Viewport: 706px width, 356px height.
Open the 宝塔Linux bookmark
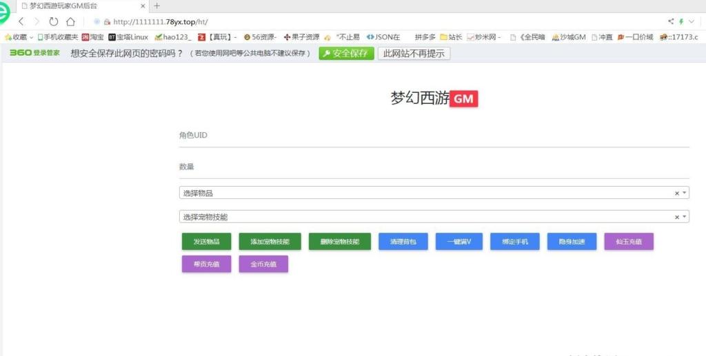pos(128,37)
